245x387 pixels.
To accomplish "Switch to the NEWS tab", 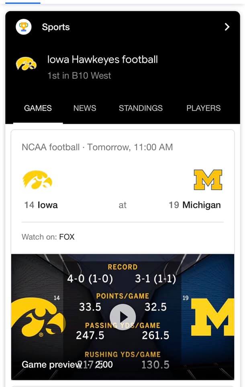I will (85, 108).
